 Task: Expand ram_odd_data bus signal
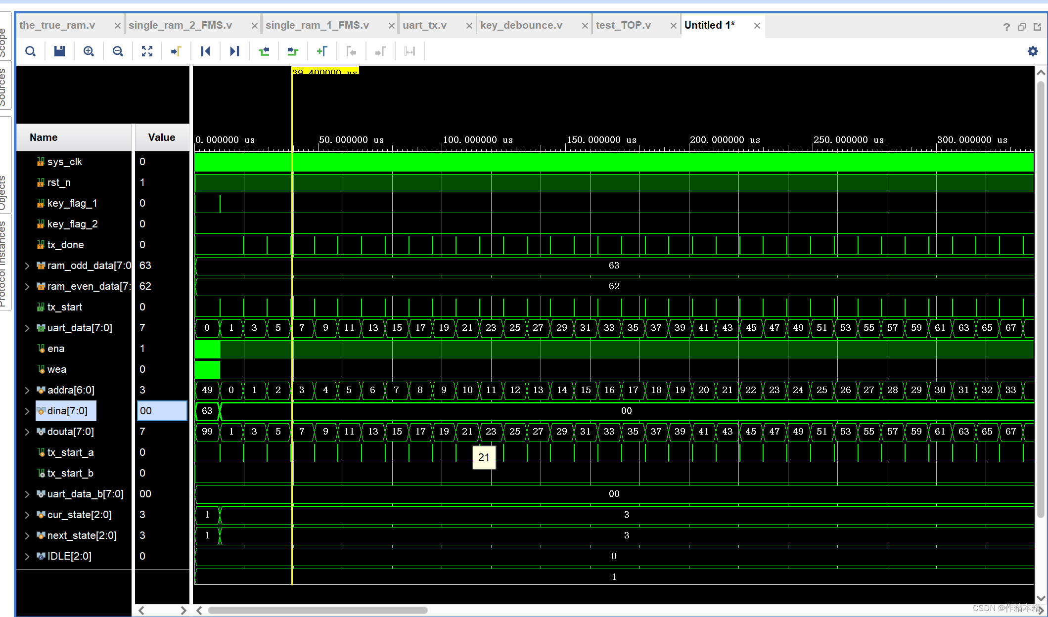click(x=27, y=265)
